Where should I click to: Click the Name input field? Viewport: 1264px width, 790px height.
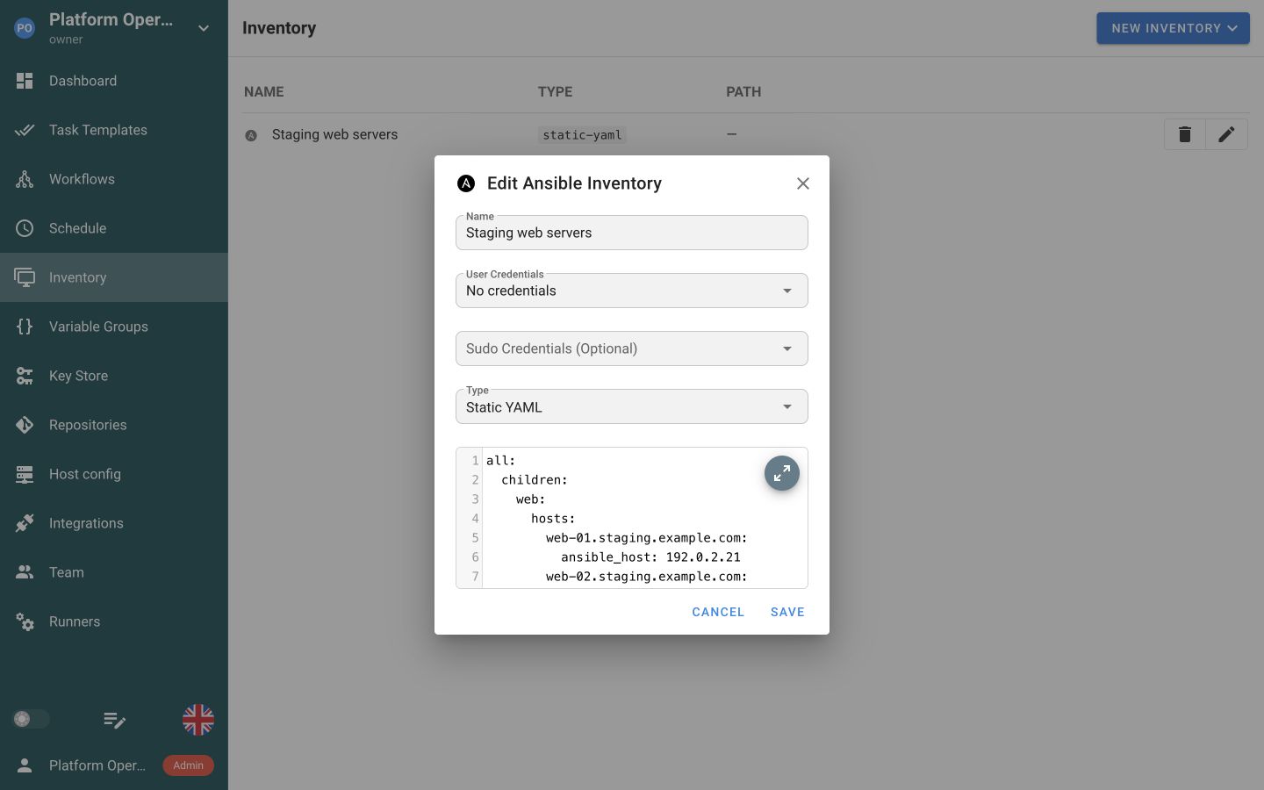tap(632, 233)
